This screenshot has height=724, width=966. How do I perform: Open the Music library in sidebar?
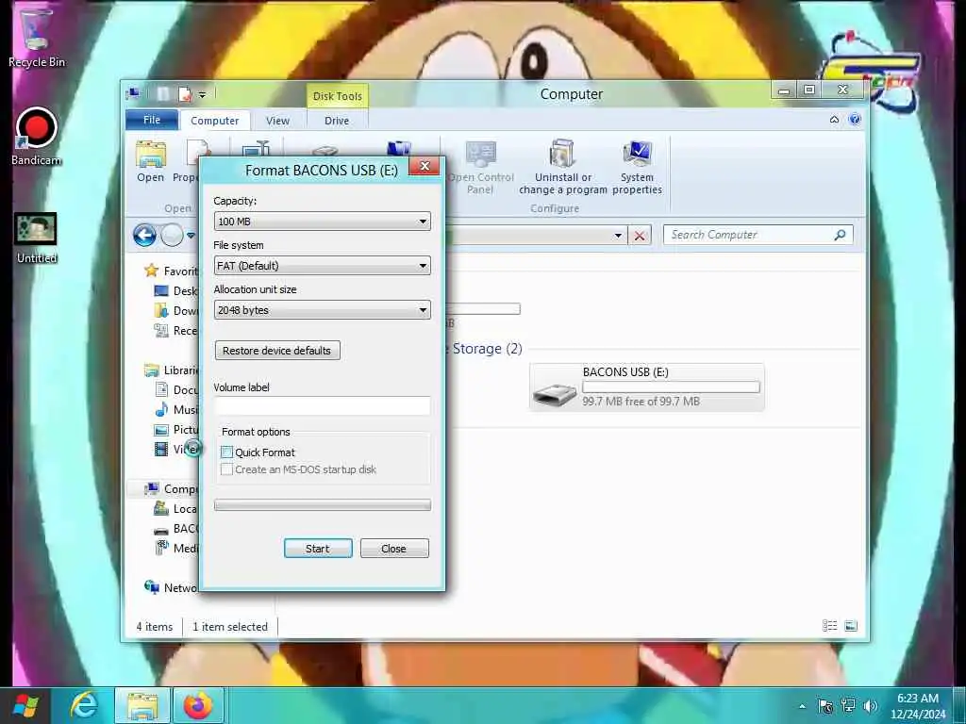pos(176,409)
